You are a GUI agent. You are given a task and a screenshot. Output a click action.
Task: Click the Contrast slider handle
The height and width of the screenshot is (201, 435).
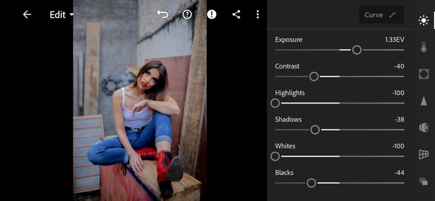click(314, 76)
